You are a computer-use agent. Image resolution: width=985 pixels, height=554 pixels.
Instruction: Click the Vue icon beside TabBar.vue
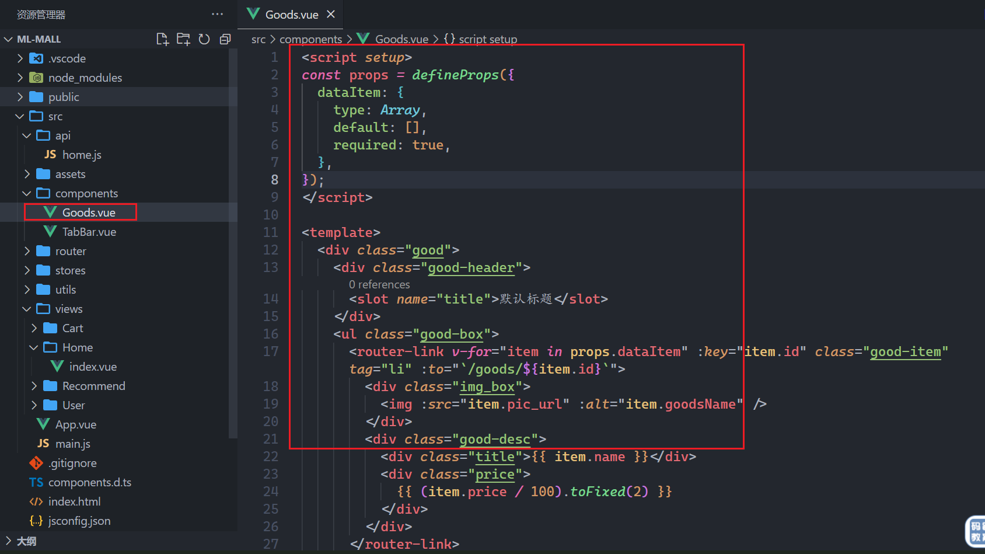click(50, 232)
